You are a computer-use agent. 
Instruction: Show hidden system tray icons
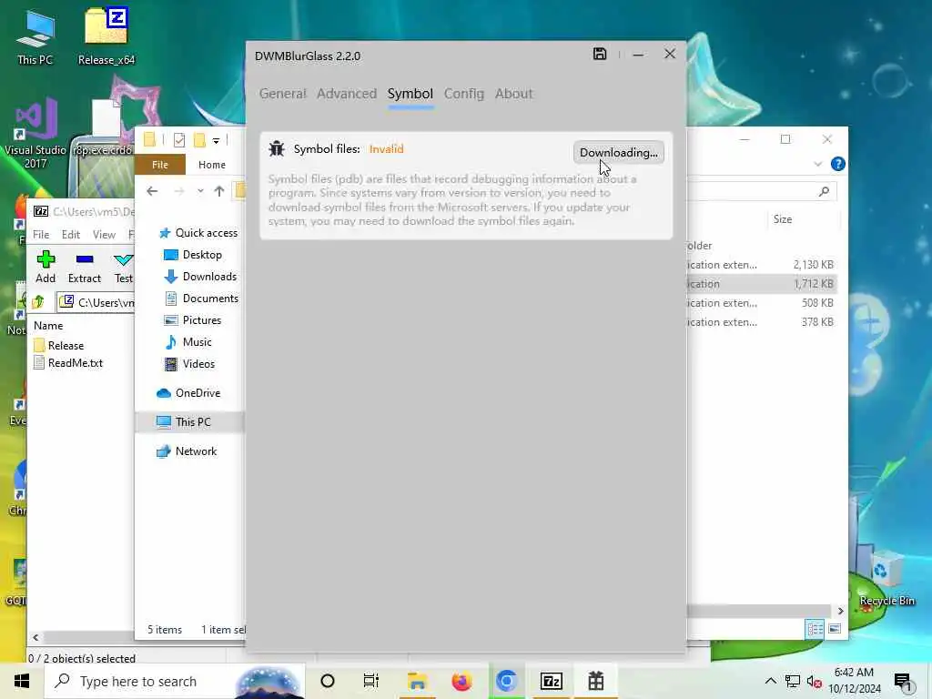coord(770,681)
